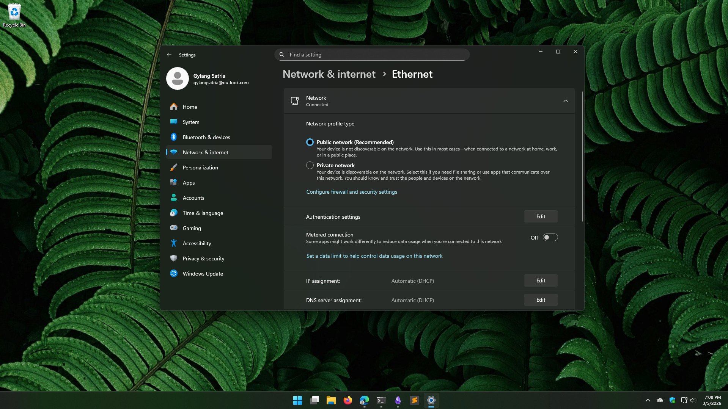Select the Gaming controller icon

tap(174, 228)
